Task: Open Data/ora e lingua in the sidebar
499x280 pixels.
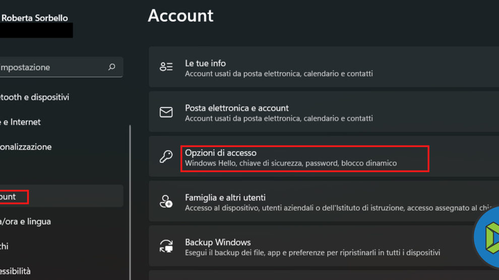Action: tap(26, 222)
